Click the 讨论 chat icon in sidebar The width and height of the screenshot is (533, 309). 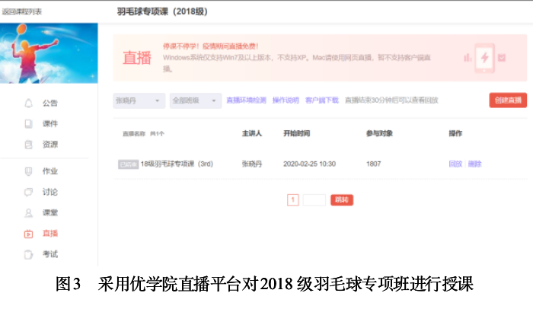(x=28, y=192)
